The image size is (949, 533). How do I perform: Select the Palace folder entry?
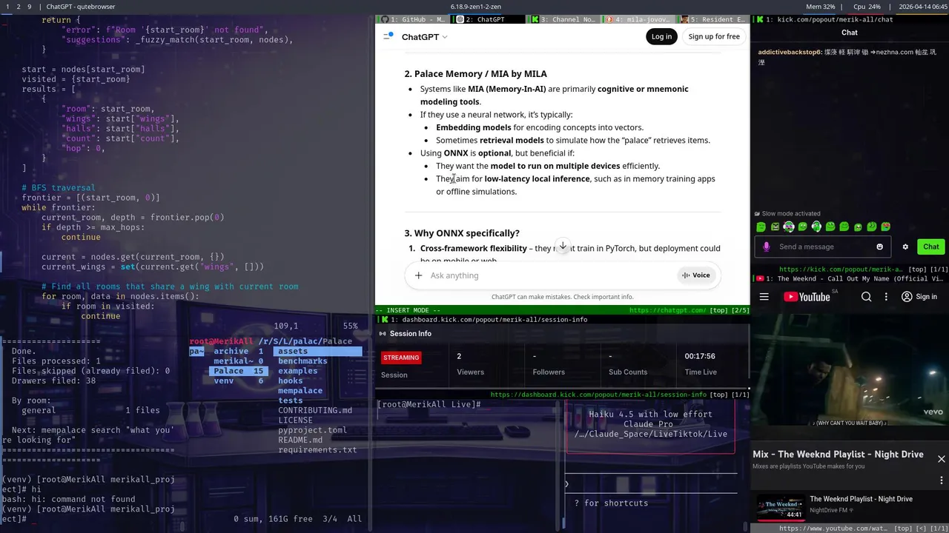tap(237, 371)
